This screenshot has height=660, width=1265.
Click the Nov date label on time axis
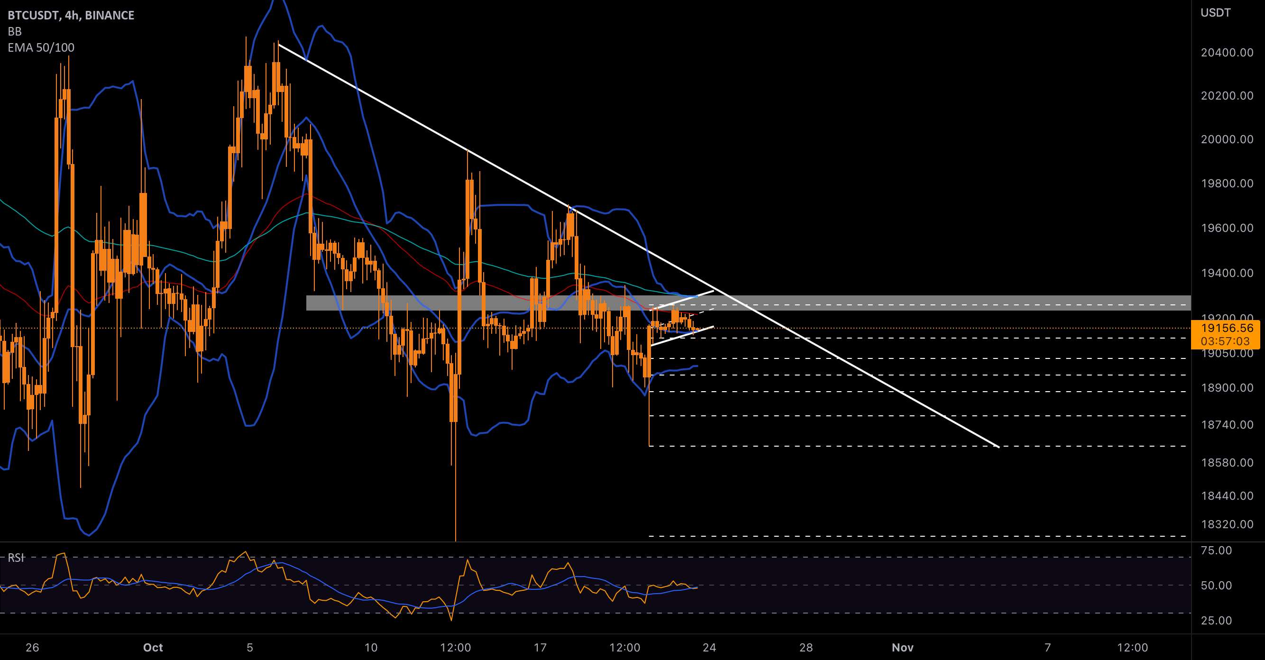(903, 648)
